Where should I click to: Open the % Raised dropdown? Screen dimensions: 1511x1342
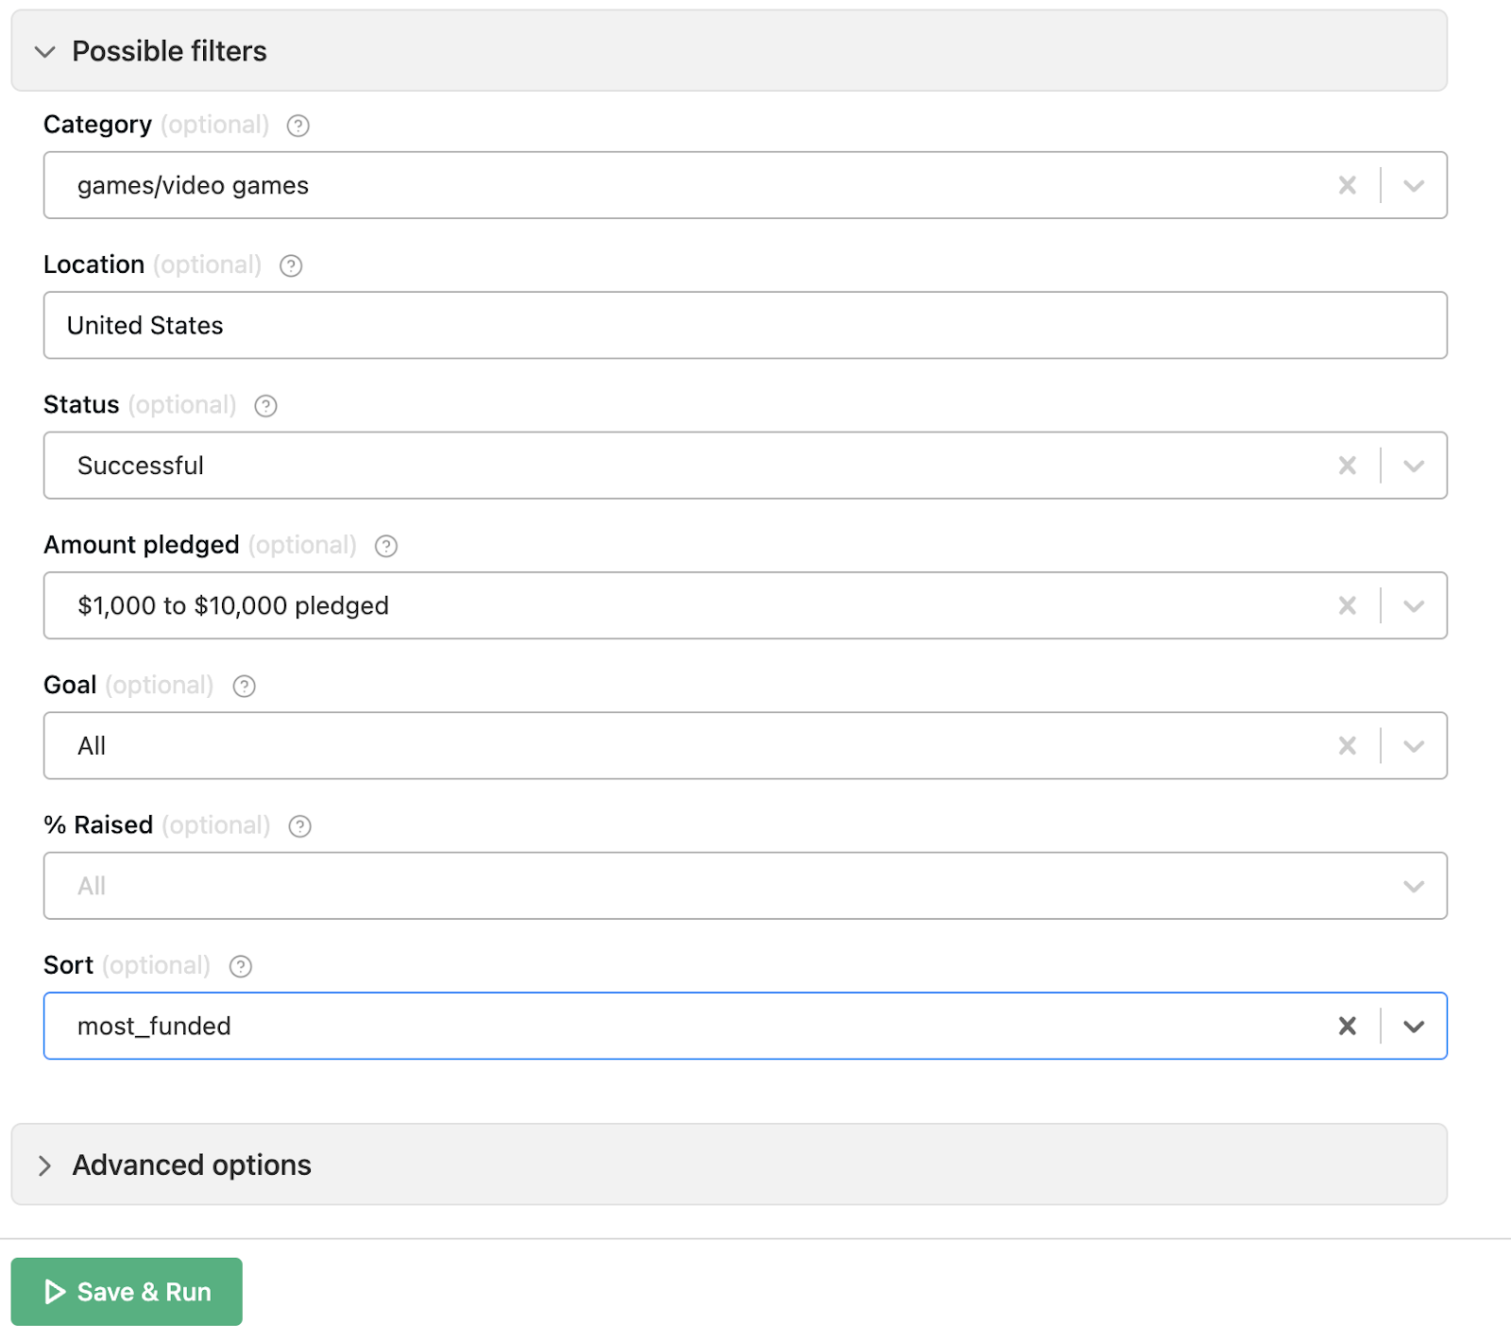coord(1413,886)
